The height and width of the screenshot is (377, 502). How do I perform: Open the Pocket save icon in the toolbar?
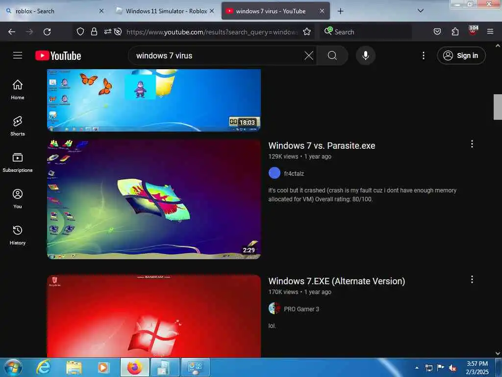(x=437, y=31)
